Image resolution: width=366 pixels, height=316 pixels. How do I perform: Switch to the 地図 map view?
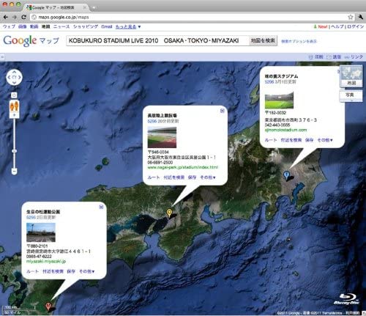(x=351, y=83)
